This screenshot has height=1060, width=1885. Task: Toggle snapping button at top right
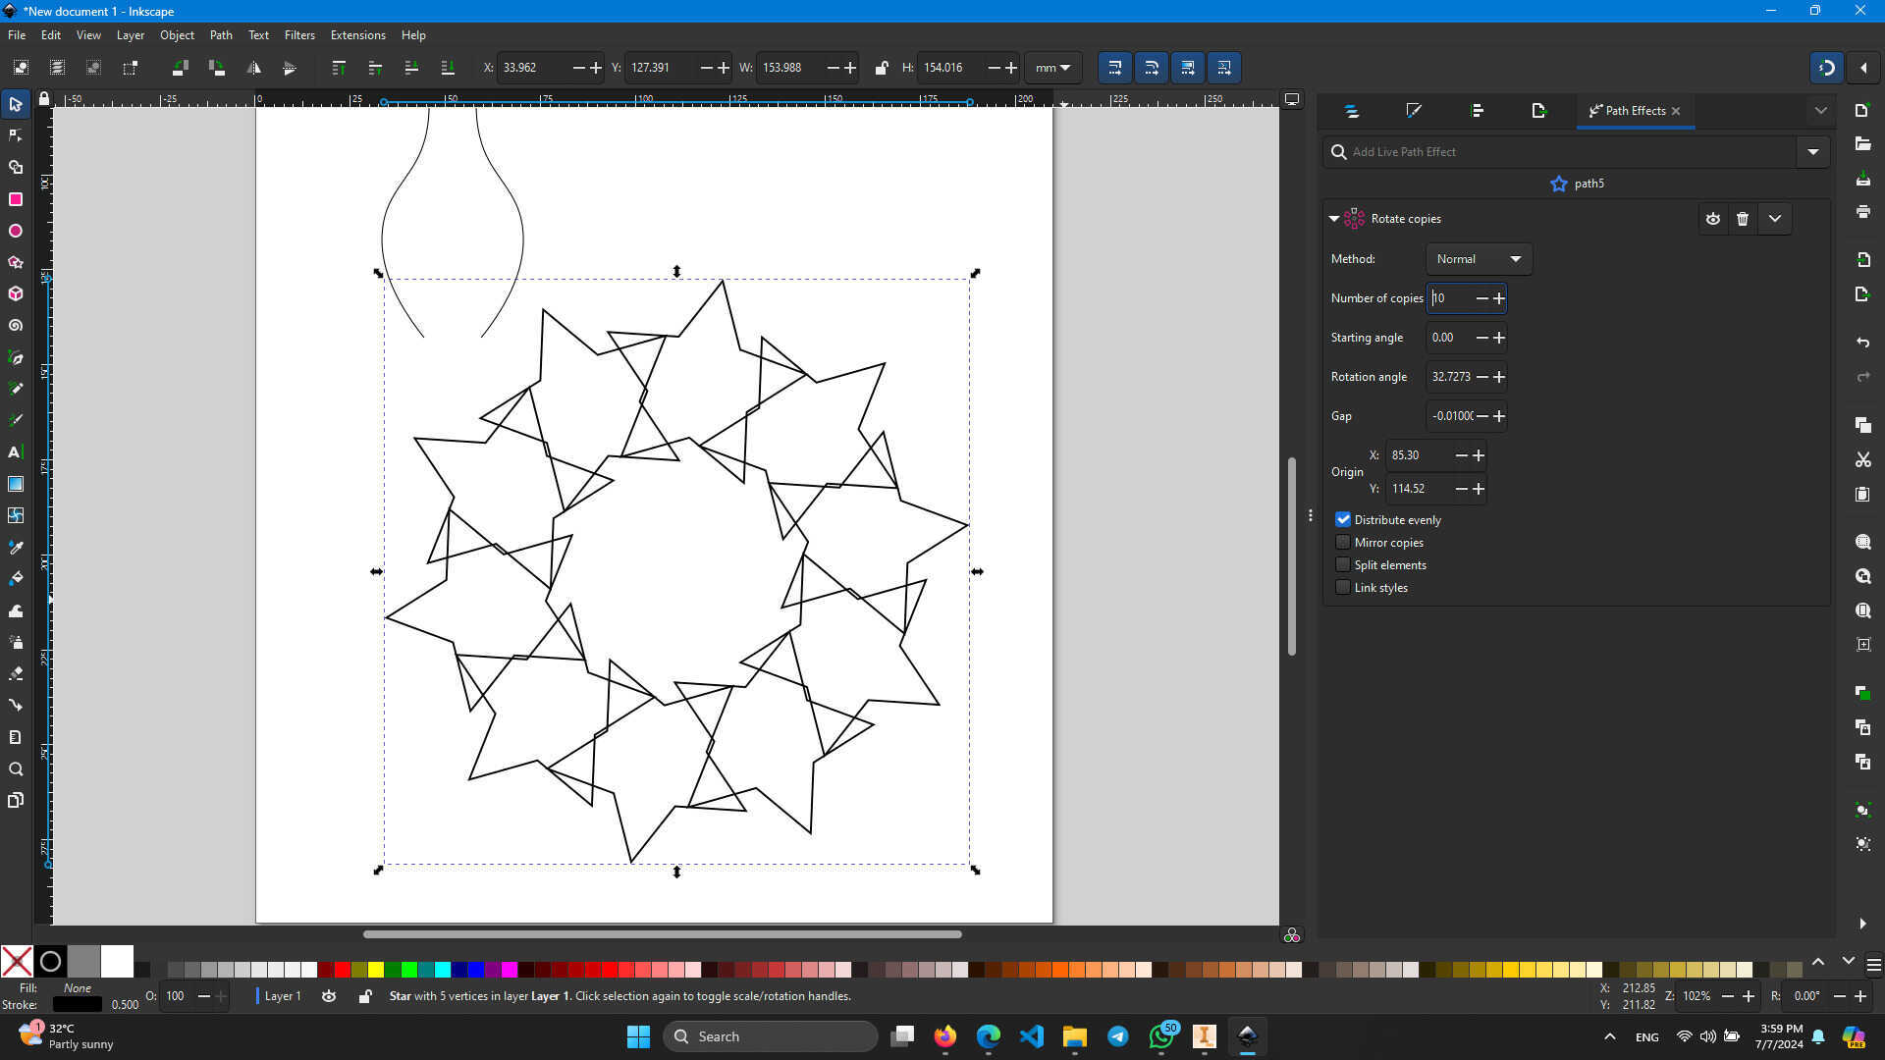[x=1826, y=68]
